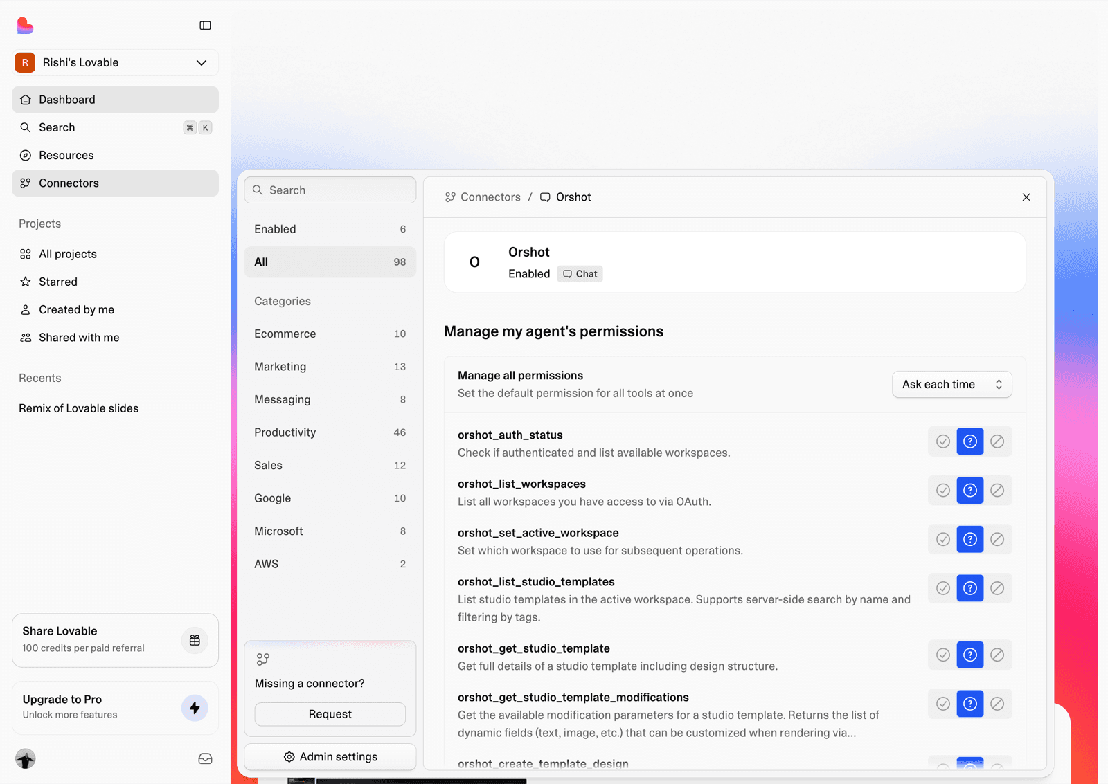This screenshot has width=1108, height=784.
Task: Open Search in the sidebar
Action: click(x=116, y=127)
